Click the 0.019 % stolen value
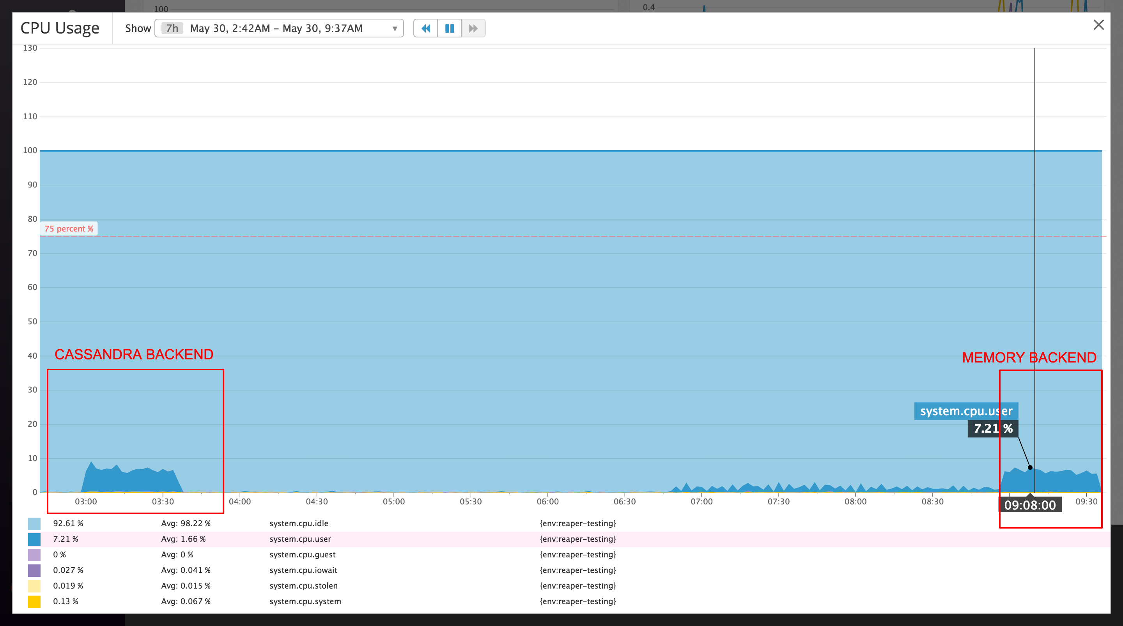This screenshot has width=1123, height=626. [68, 586]
